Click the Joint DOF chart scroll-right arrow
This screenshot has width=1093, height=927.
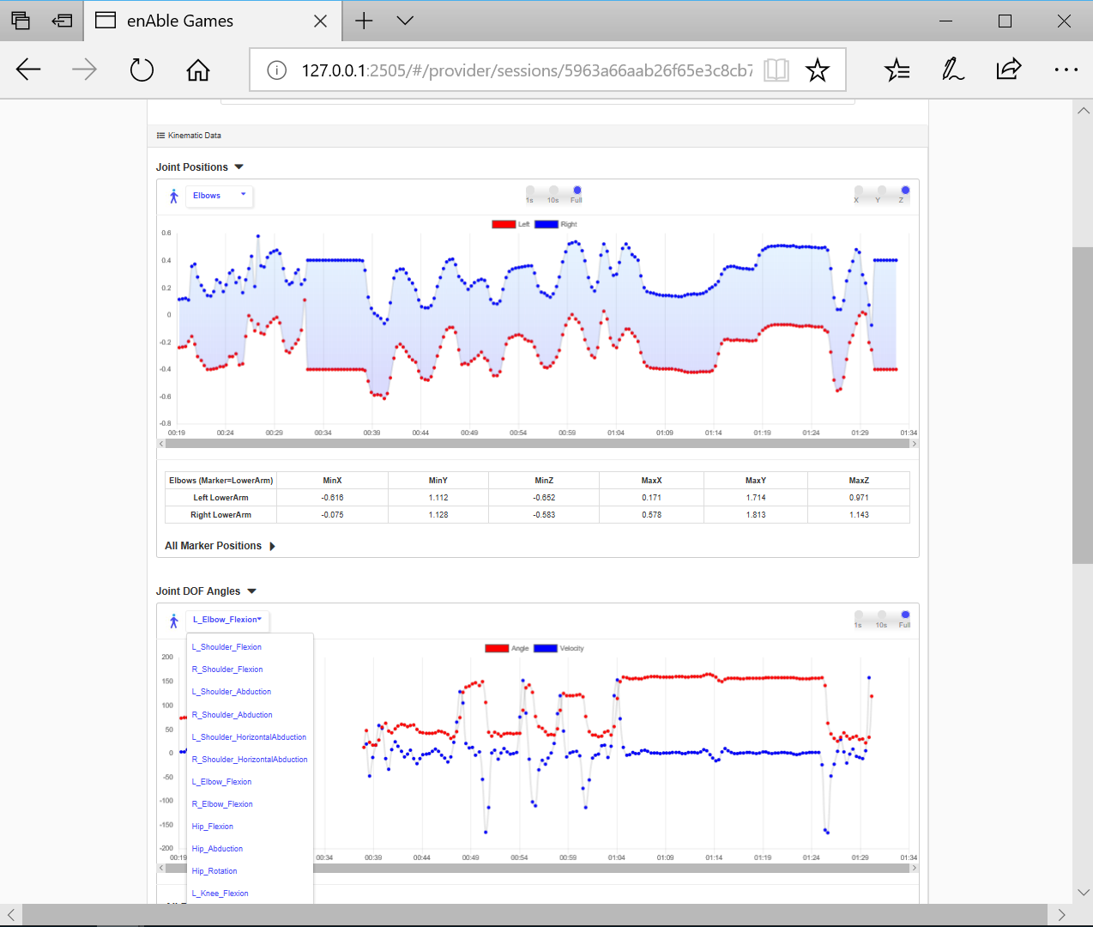pos(915,868)
